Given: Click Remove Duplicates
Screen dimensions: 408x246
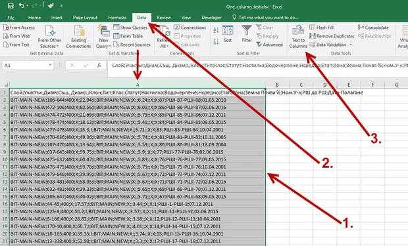Looking at the screenshot, I should point(332,36).
